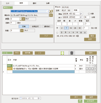Screen dimensions: 101x103
Task: Toggle the 定期 button
Action: 24,27
